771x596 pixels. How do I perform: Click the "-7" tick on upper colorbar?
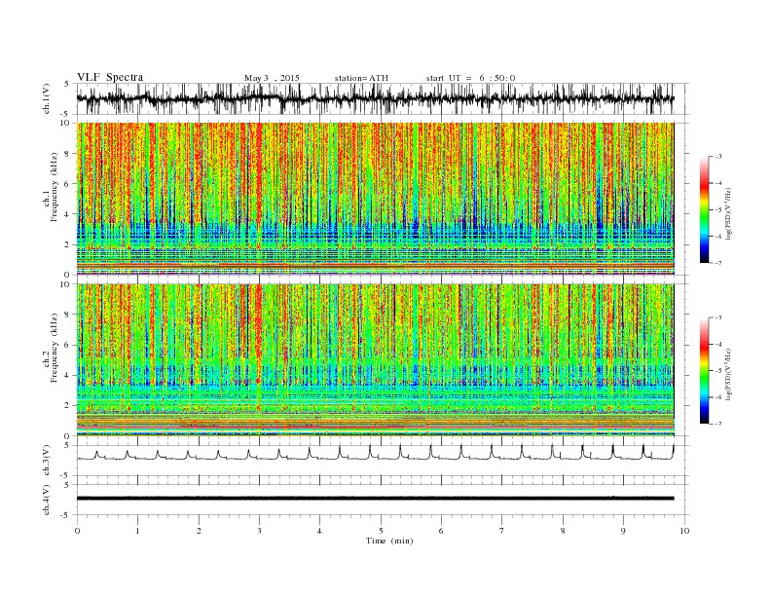coord(717,263)
